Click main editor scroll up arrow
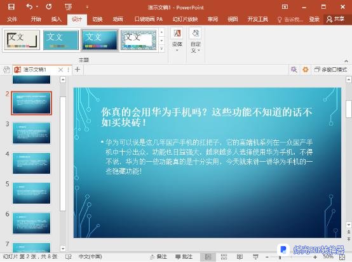 349,79
